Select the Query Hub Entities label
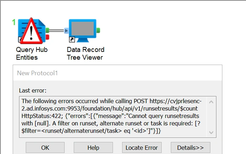 click(31, 53)
